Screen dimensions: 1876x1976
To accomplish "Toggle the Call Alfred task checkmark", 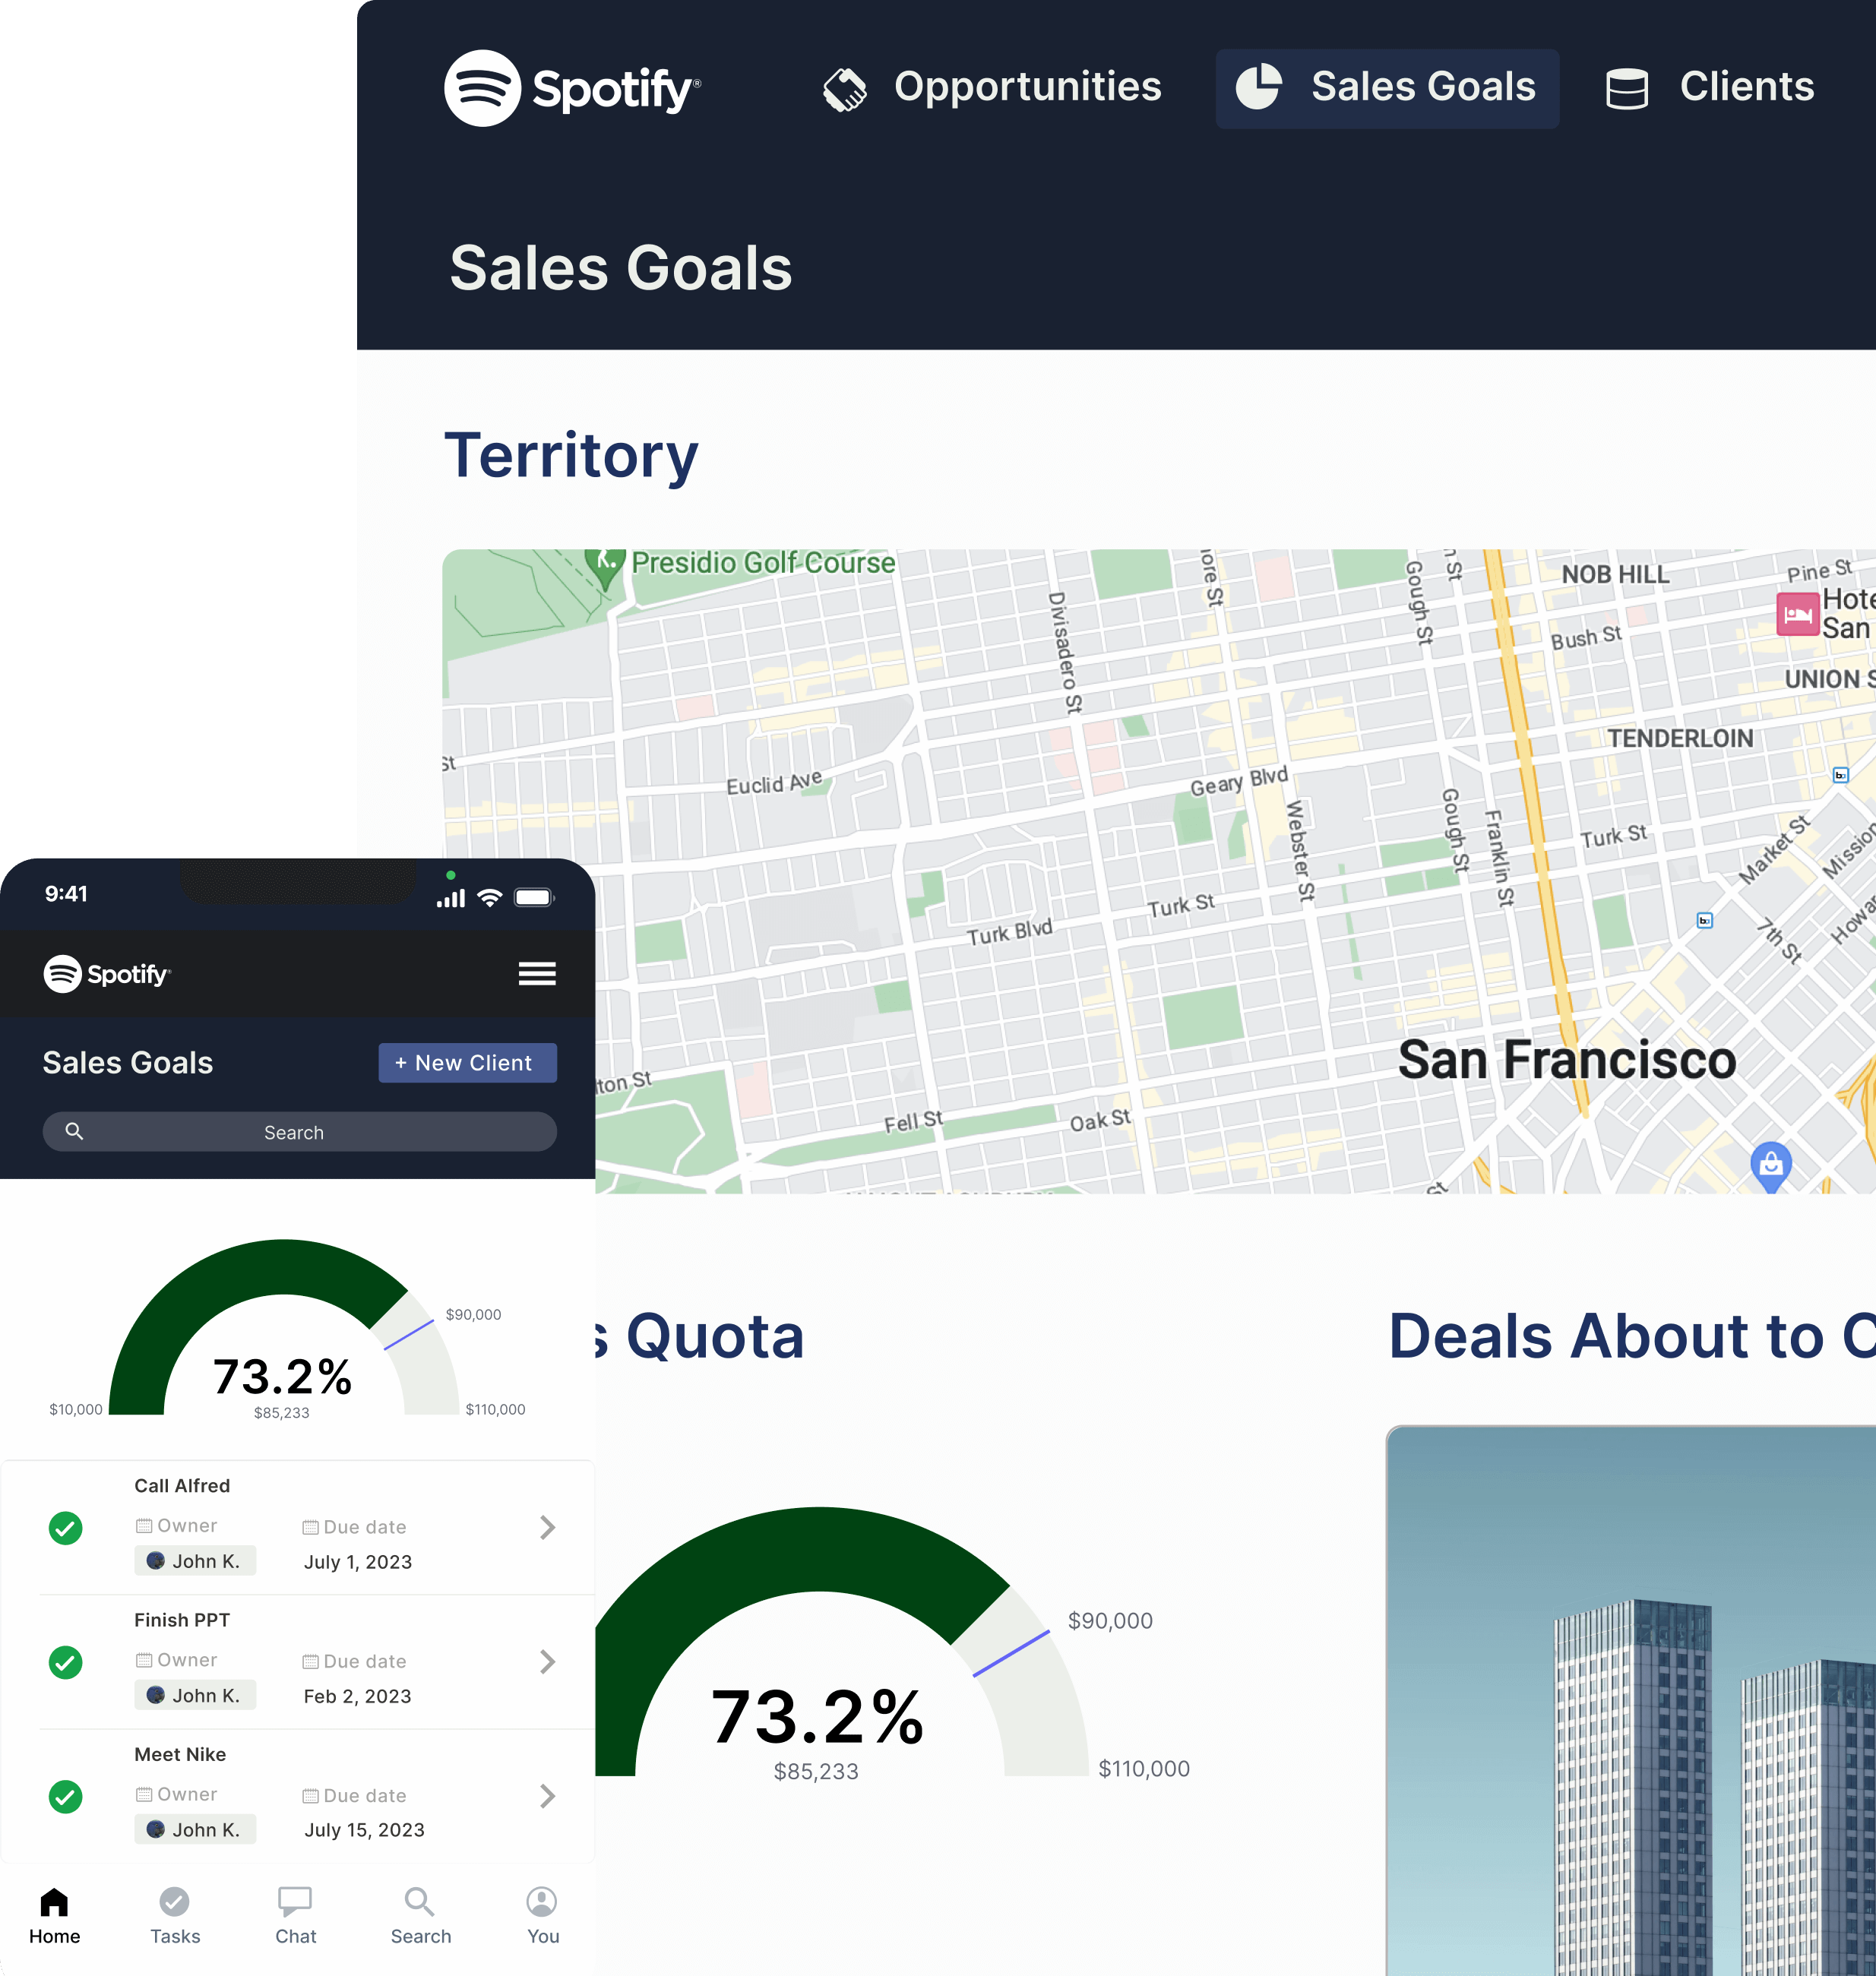I will [66, 1527].
